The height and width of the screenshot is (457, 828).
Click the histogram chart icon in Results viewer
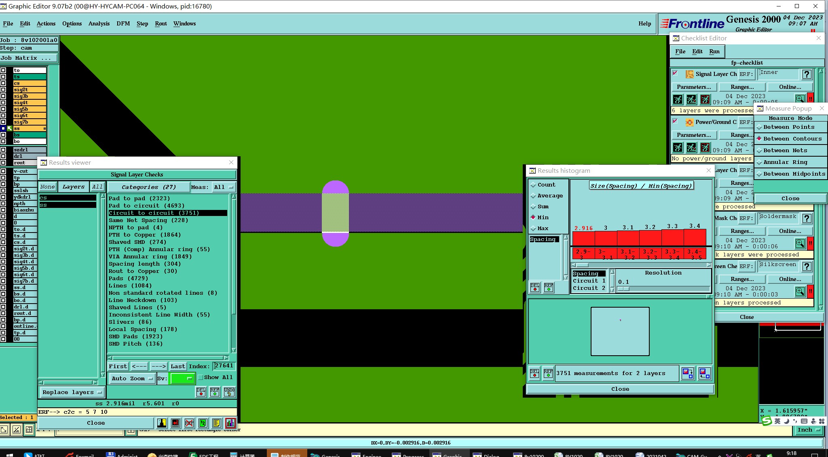coord(230,423)
